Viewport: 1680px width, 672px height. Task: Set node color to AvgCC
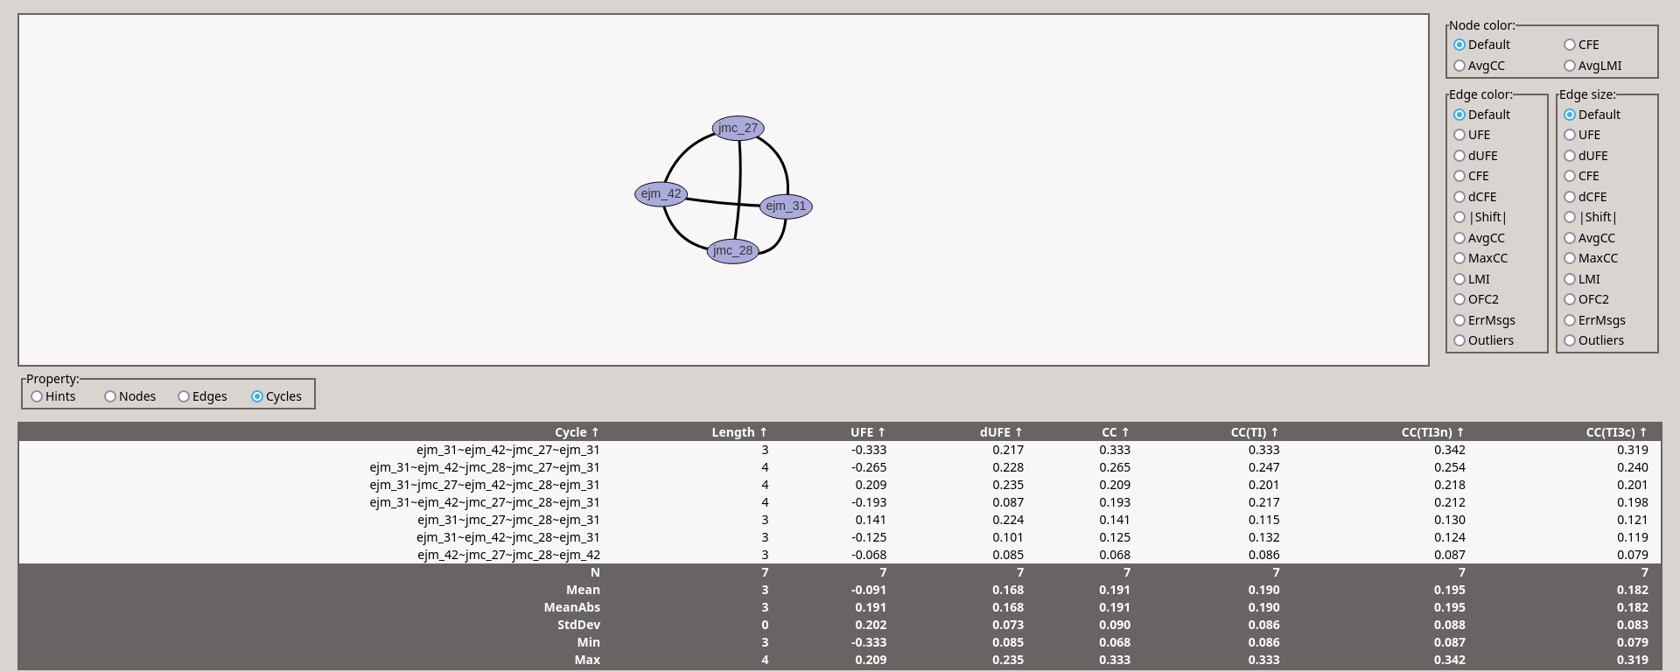tap(1459, 66)
